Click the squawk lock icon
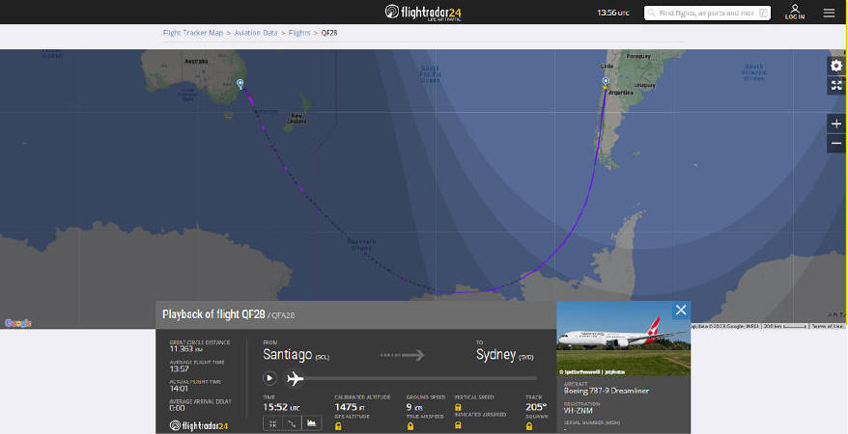The height and width of the screenshot is (434, 848). [529, 426]
